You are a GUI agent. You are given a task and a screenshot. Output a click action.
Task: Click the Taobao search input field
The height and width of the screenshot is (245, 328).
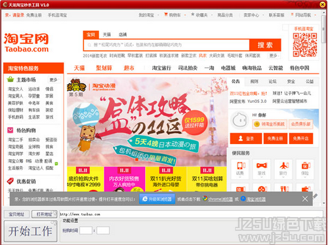pyautogui.click(x=167, y=45)
